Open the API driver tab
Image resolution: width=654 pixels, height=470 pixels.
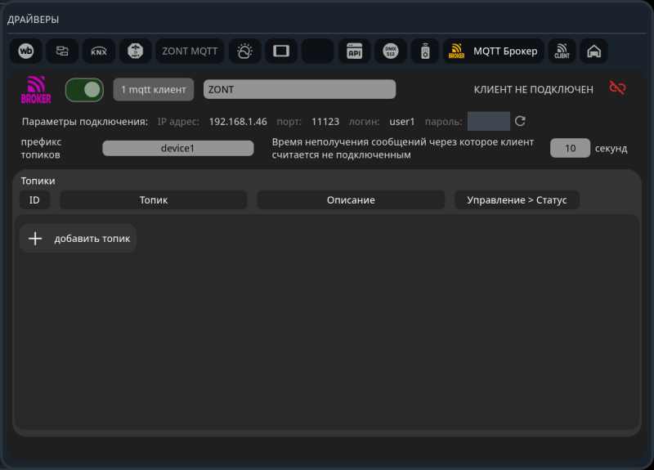click(x=354, y=51)
